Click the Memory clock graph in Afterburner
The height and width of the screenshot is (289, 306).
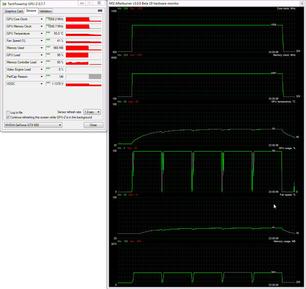click(x=206, y=78)
